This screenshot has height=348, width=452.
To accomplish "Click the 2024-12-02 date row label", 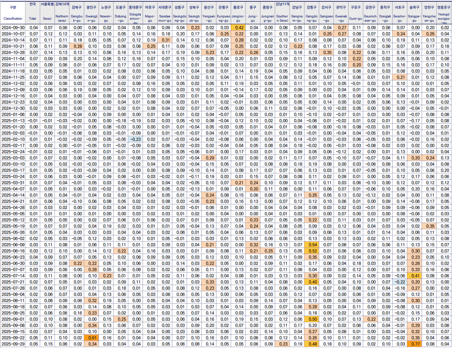I will point(13,83).
